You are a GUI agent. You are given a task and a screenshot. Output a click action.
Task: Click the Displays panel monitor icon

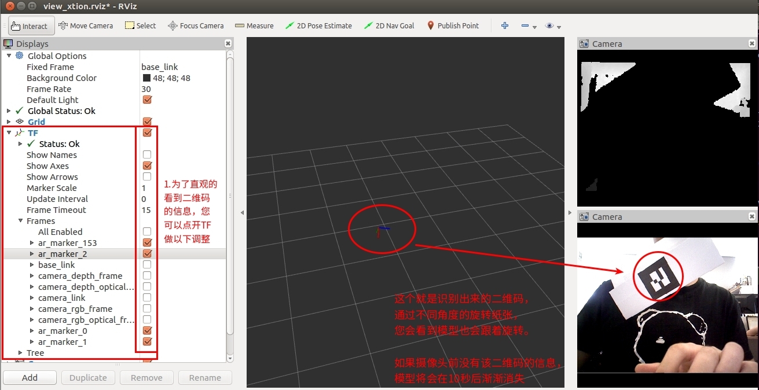click(9, 43)
